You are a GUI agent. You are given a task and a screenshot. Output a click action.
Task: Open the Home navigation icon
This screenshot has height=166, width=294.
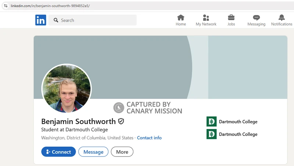(181, 18)
